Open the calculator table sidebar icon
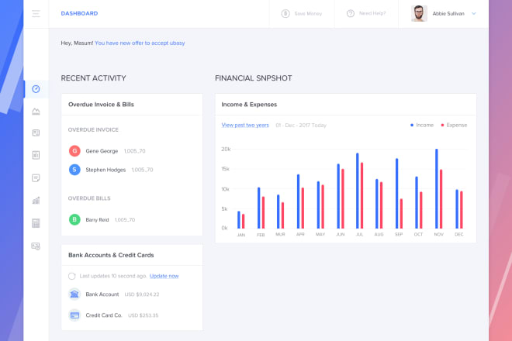 [x=36, y=223]
